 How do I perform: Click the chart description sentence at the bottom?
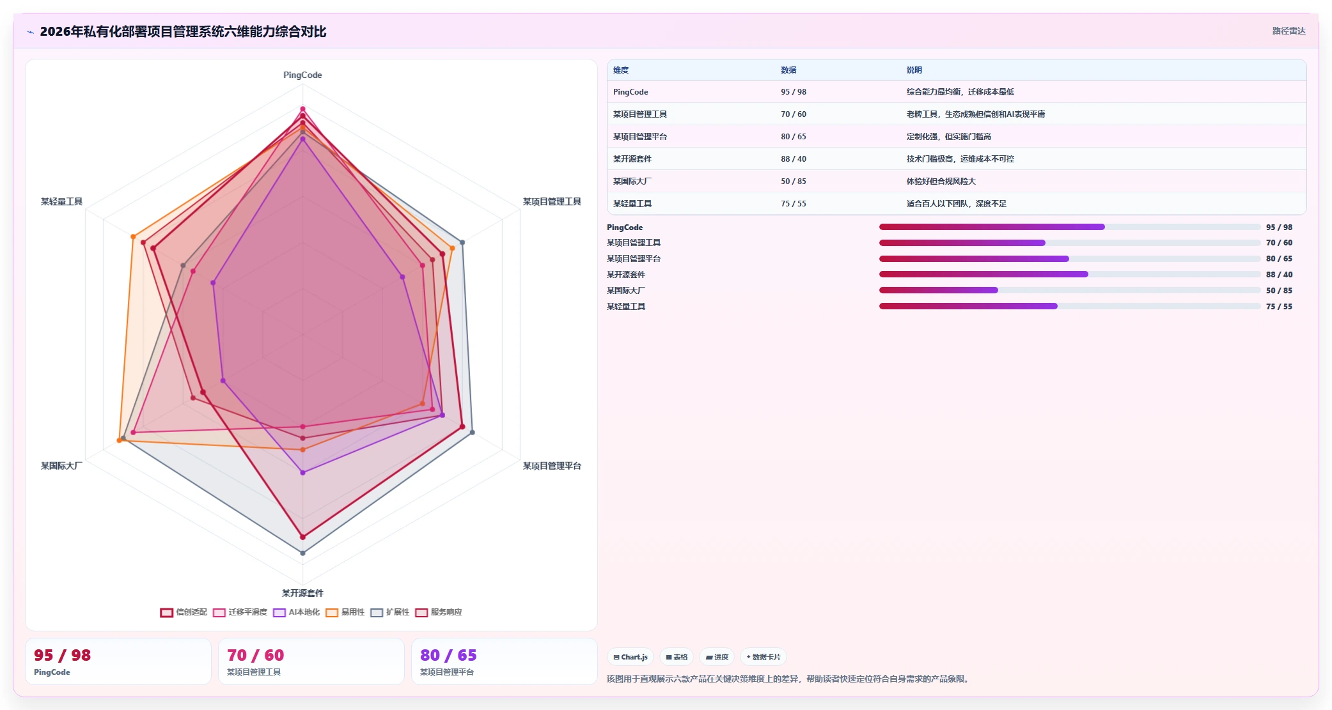tap(789, 679)
